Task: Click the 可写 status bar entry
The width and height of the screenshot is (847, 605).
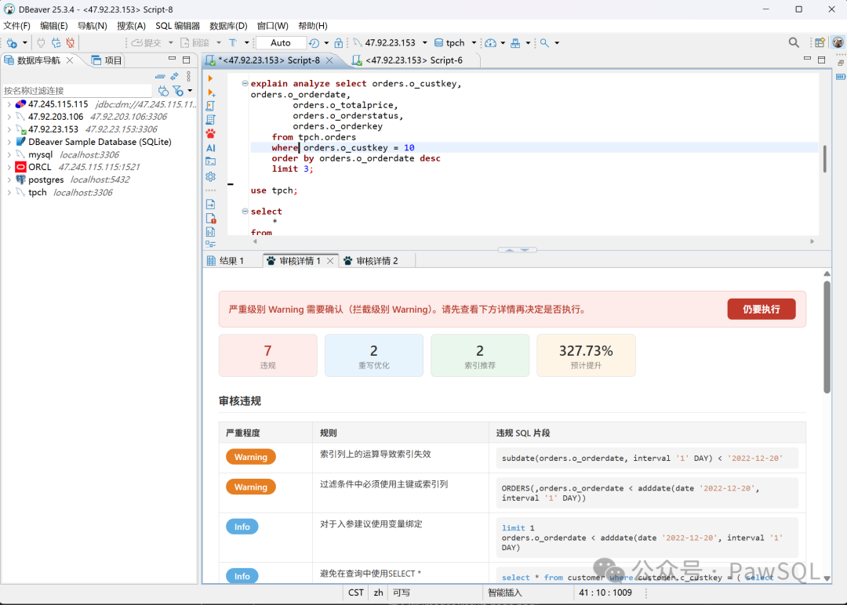Action: (x=402, y=592)
